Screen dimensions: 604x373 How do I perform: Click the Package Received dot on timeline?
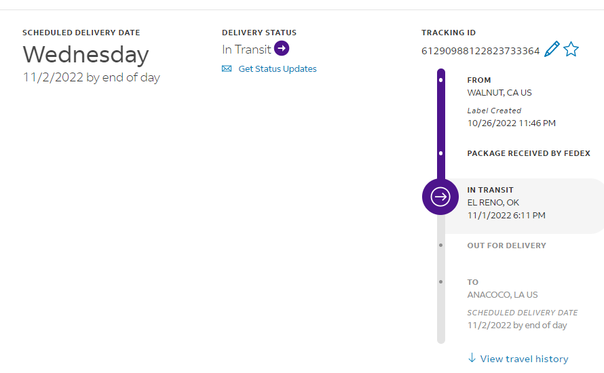coord(441,153)
